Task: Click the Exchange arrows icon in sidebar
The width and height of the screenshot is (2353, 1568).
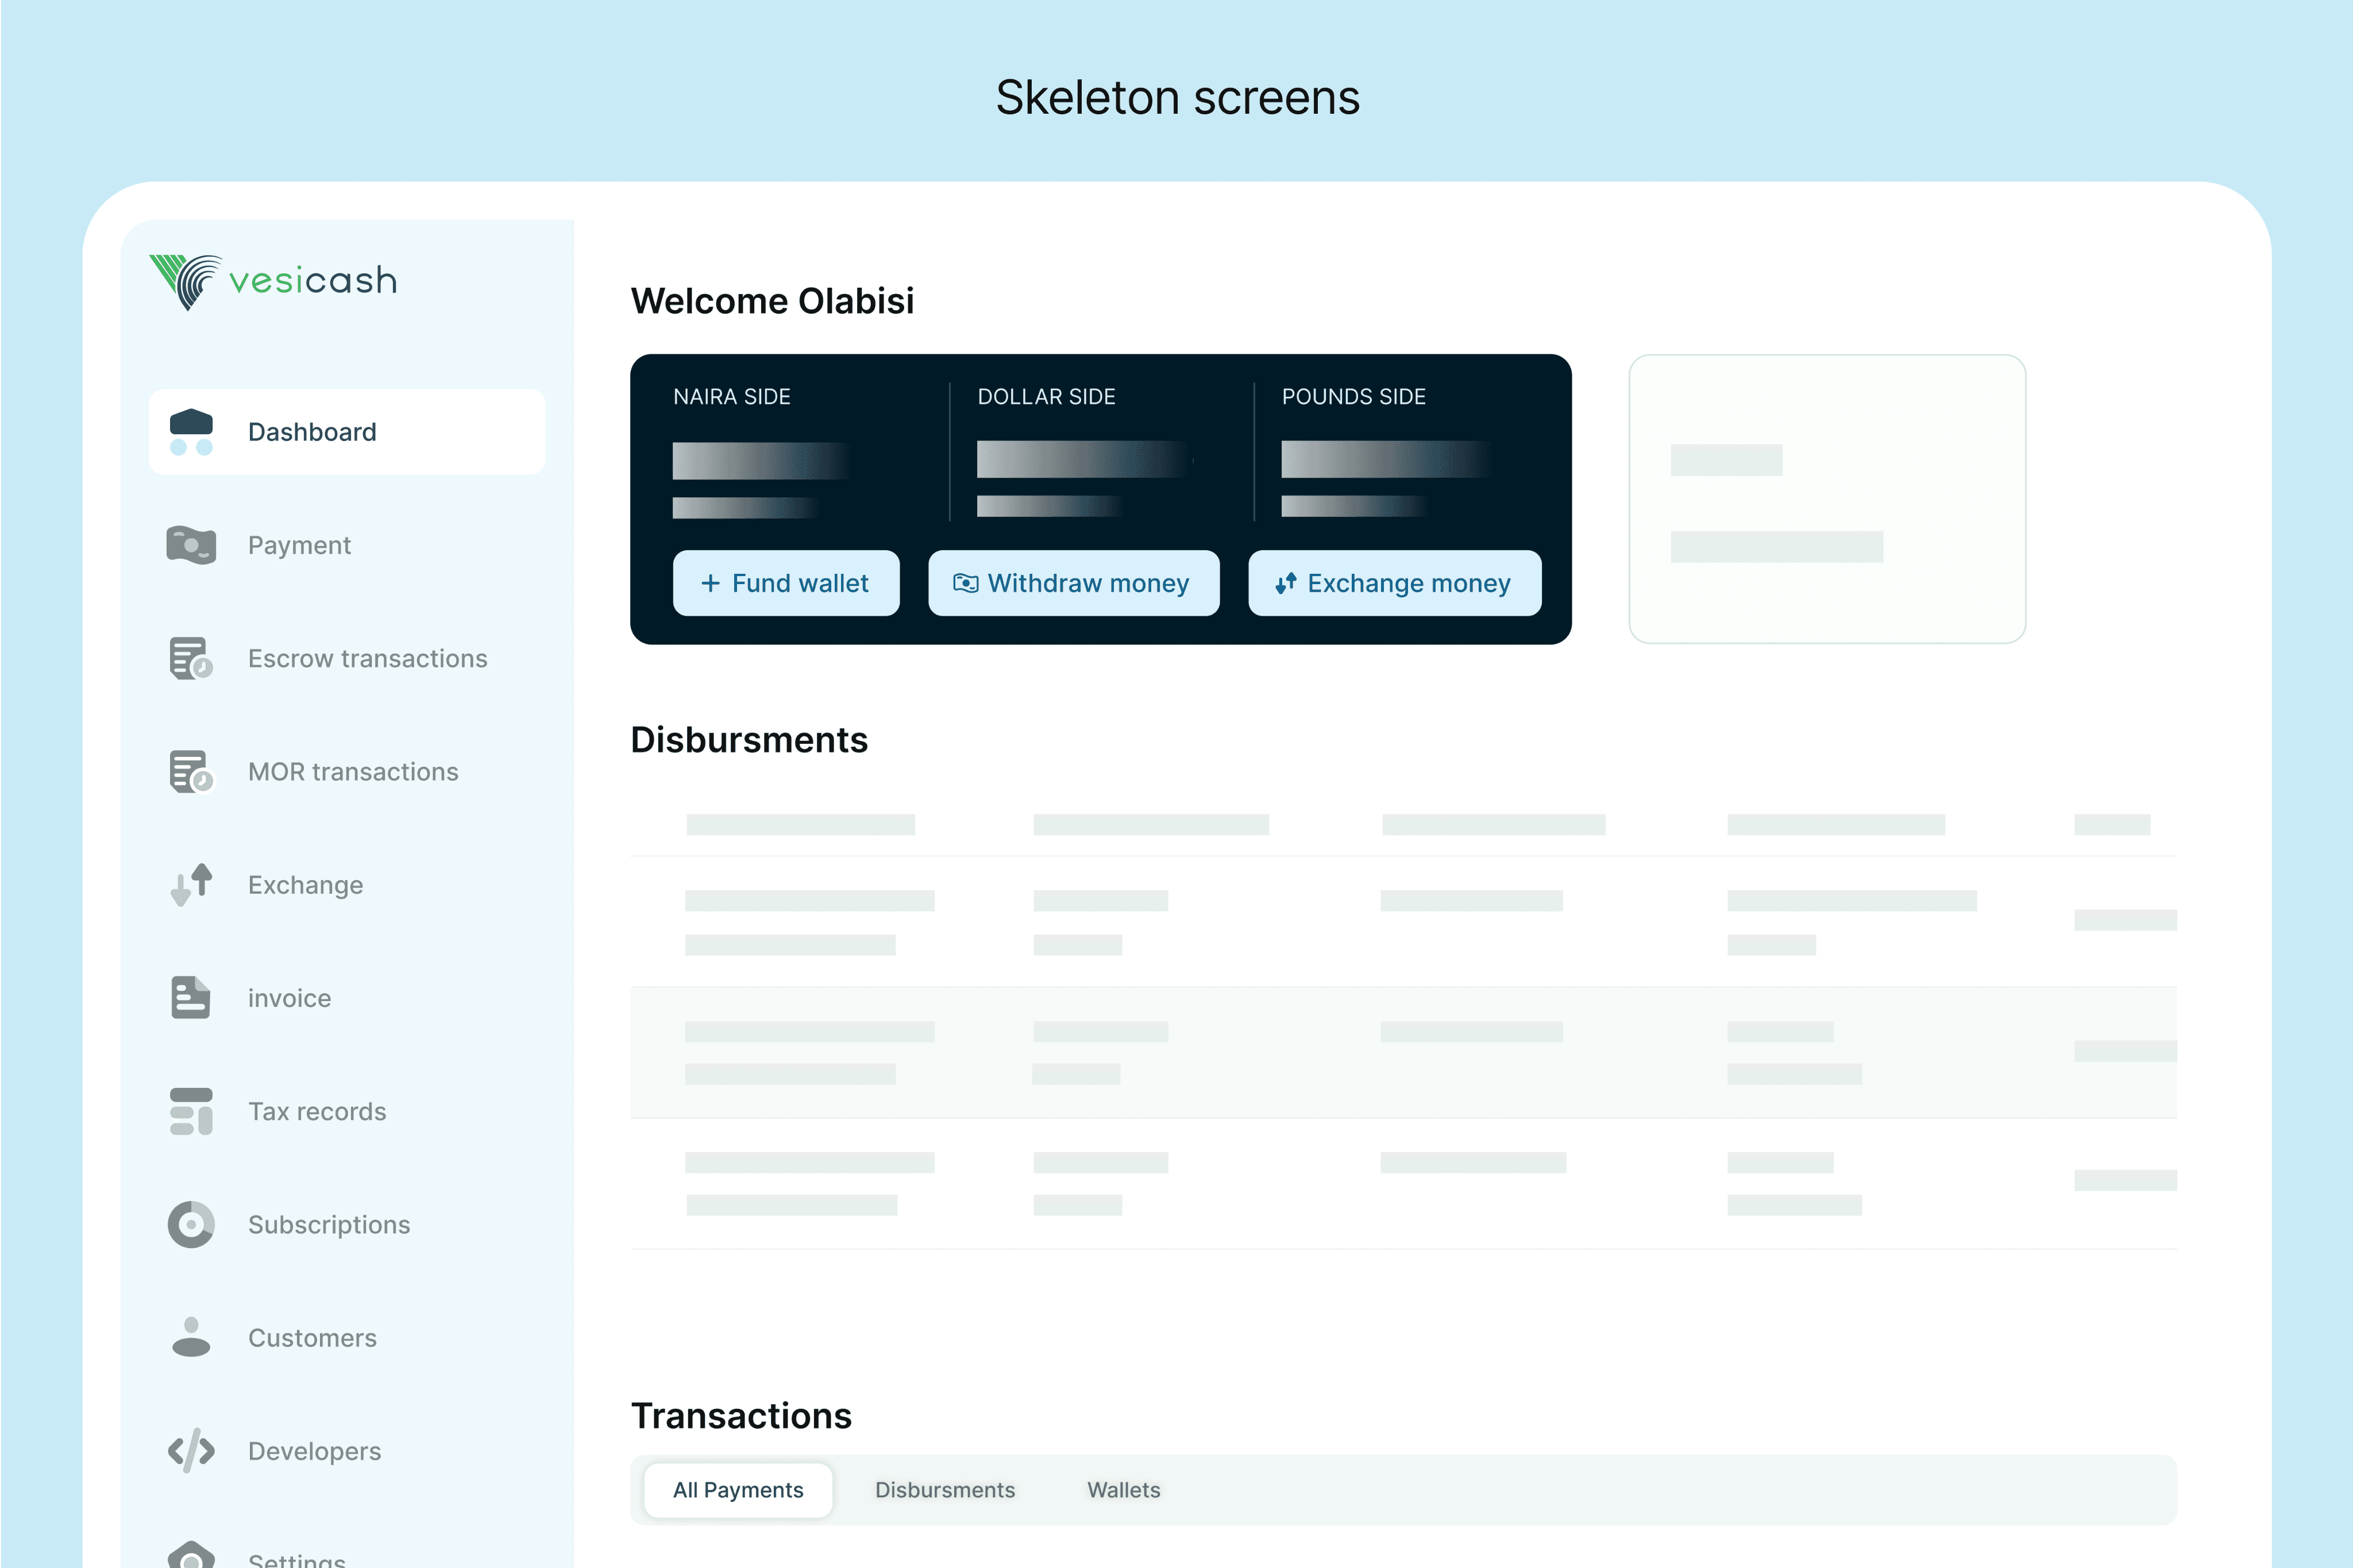Action: click(x=191, y=885)
